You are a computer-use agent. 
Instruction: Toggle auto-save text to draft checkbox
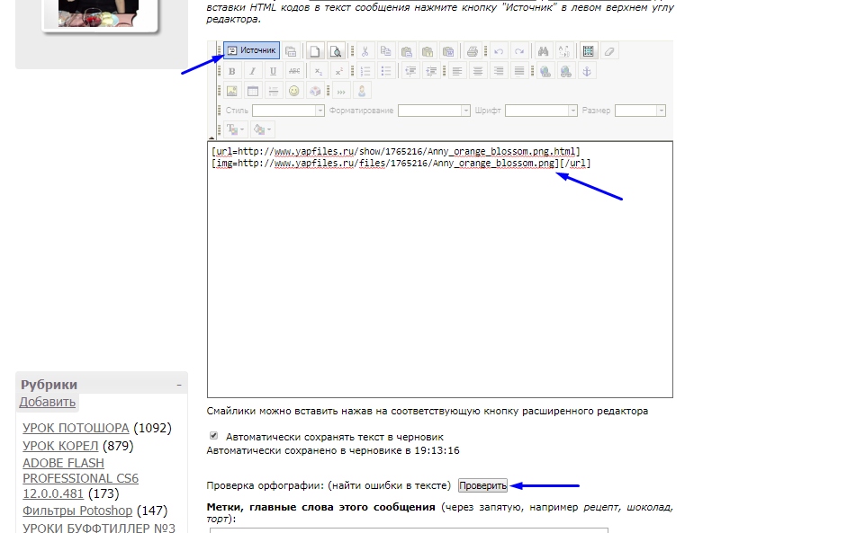[213, 435]
